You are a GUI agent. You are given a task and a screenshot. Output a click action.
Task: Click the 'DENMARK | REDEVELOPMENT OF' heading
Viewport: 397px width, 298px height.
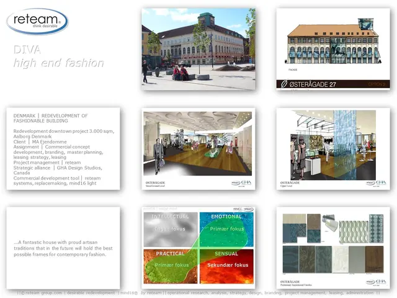pos(51,116)
